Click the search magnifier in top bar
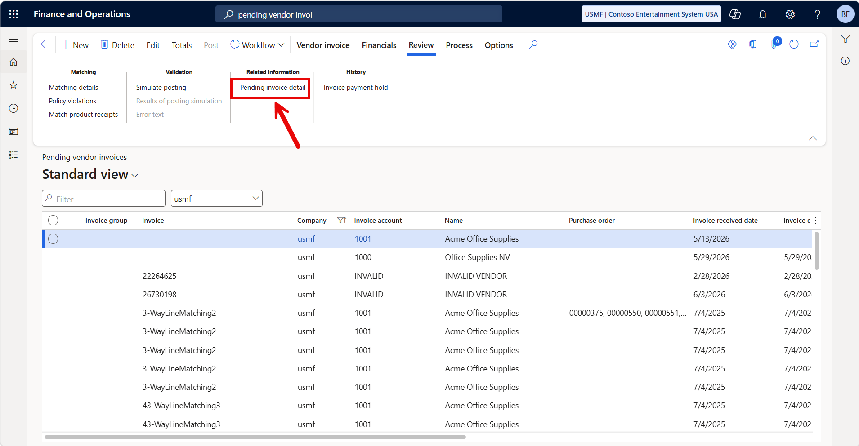 (x=229, y=14)
